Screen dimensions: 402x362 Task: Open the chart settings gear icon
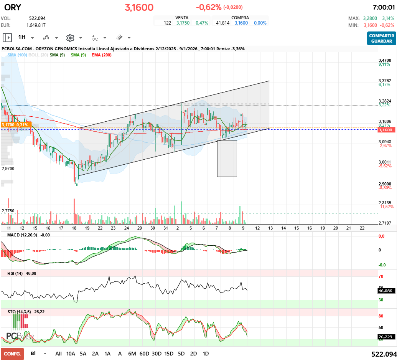[69, 38]
